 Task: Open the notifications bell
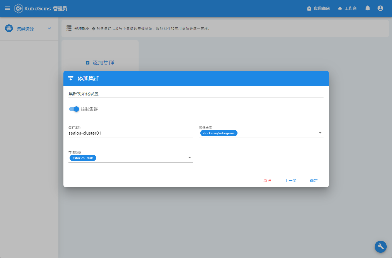coord(368,8)
